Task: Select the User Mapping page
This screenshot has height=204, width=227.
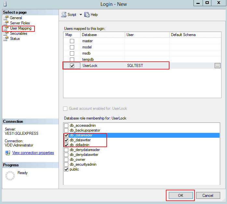Action: click(x=21, y=28)
